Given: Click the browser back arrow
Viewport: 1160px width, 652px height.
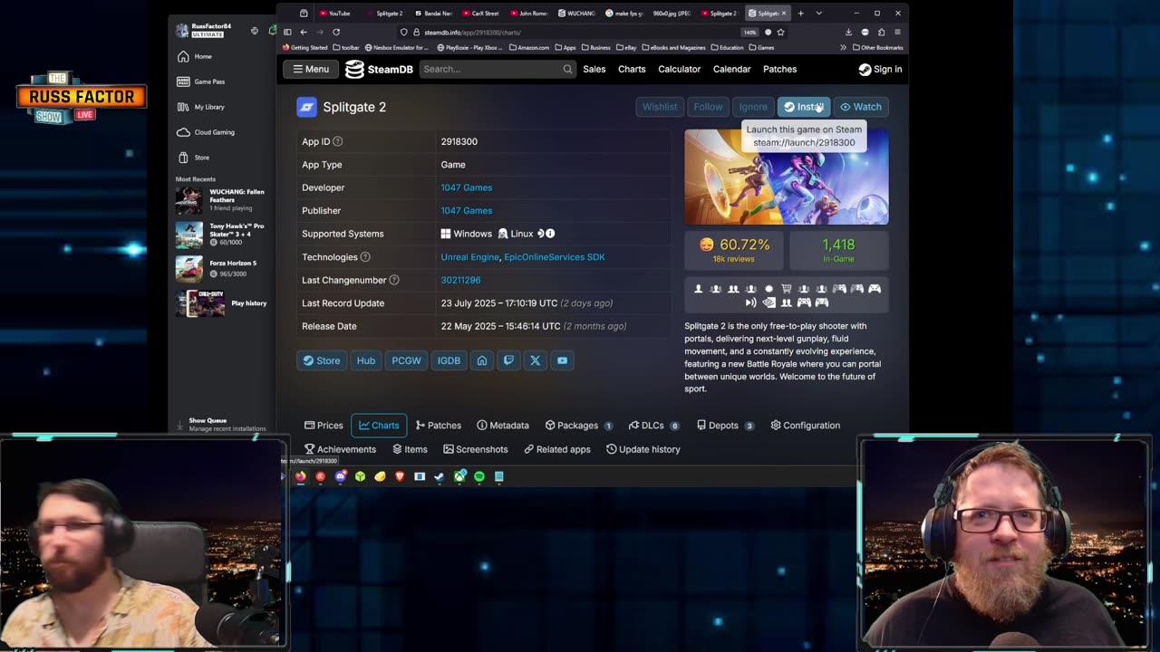Looking at the screenshot, I should point(304,32).
